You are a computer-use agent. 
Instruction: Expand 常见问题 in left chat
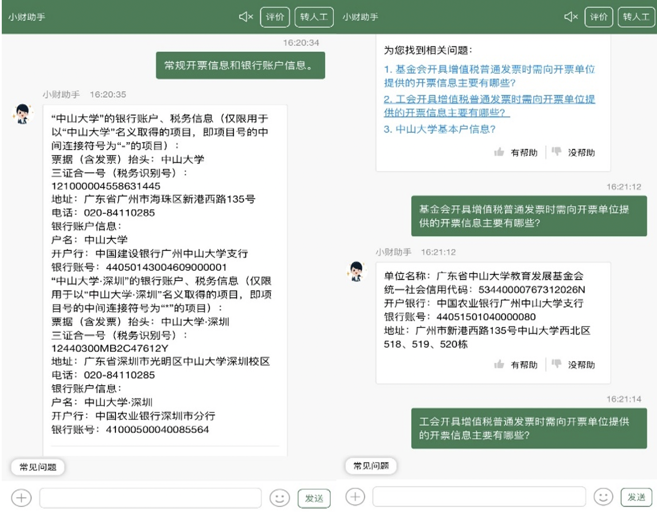[38, 467]
